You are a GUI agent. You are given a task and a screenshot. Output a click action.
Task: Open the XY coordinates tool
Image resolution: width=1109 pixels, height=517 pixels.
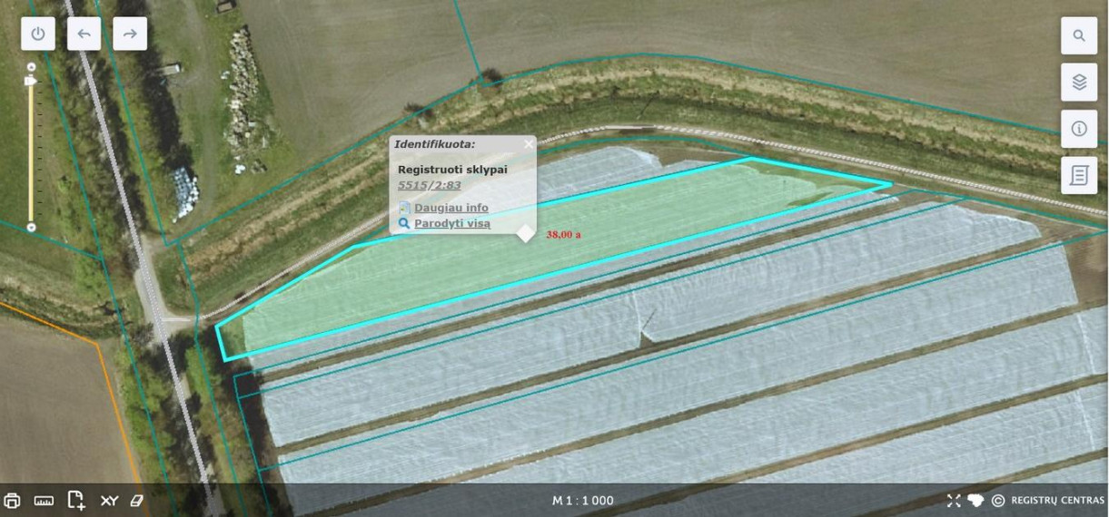coord(109,500)
